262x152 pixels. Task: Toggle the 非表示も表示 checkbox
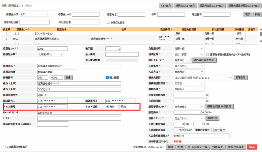tap(108, 23)
